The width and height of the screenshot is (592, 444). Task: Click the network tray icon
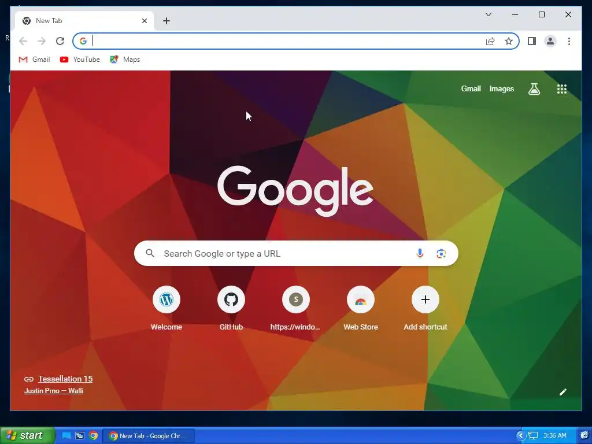[532, 436]
